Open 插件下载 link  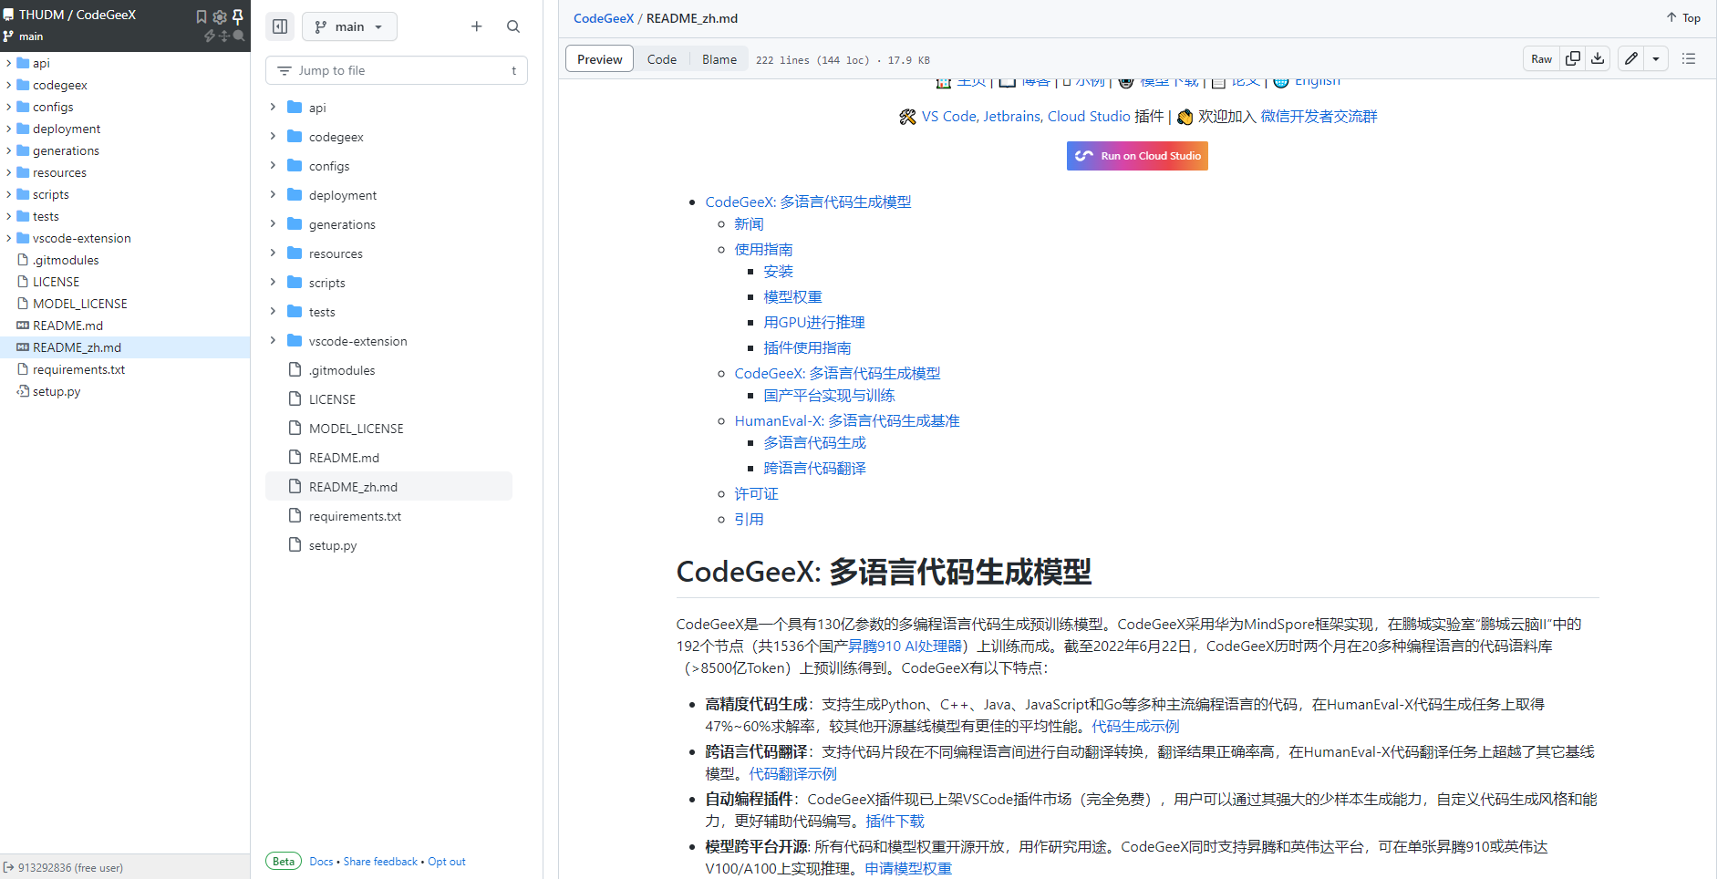895,822
